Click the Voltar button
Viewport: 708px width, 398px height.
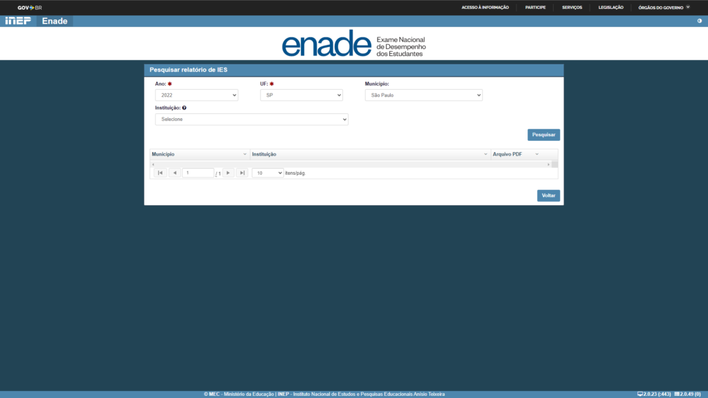[548, 196]
